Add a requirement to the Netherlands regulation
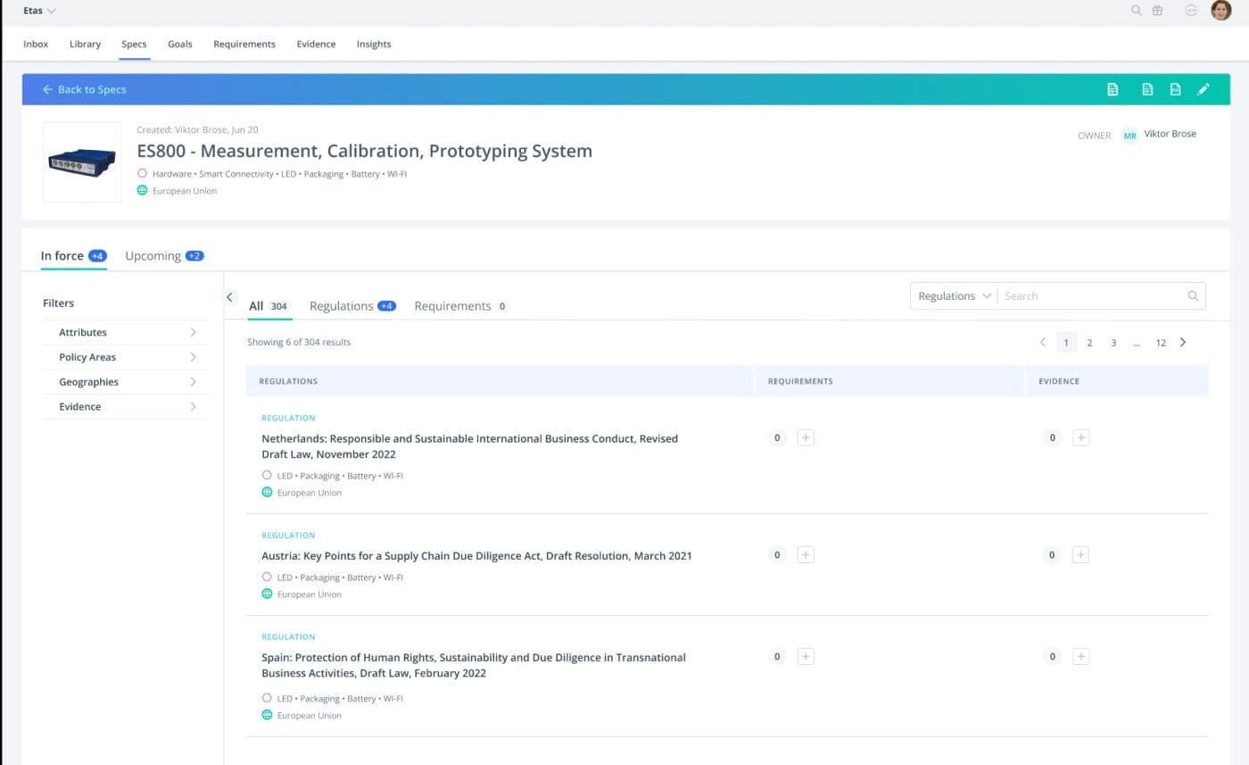The image size is (1249, 765). [805, 437]
